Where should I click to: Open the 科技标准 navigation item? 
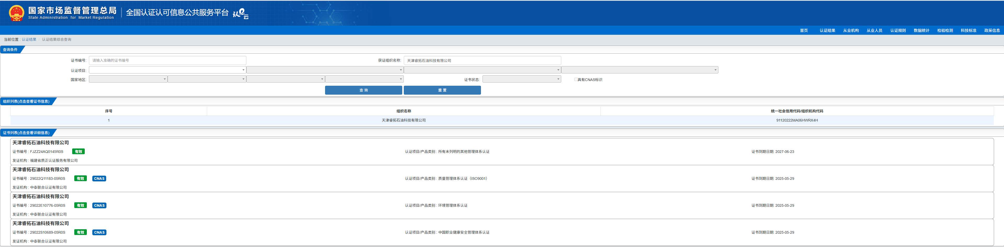(968, 30)
